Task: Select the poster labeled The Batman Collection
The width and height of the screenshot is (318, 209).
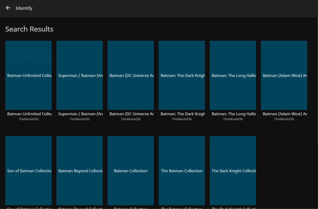Action: [x=182, y=170]
